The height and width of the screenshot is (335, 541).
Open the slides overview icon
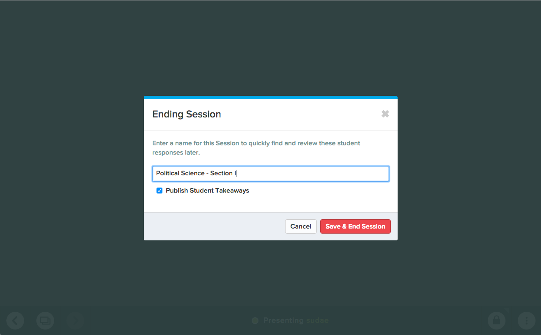coord(45,321)
